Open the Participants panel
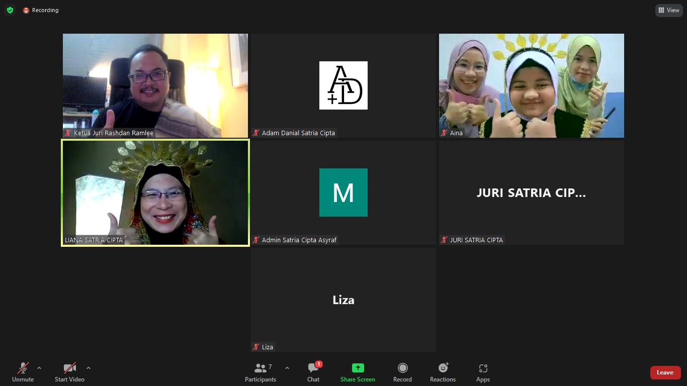This screenshot has height=386, width=687. click(261, 372)
